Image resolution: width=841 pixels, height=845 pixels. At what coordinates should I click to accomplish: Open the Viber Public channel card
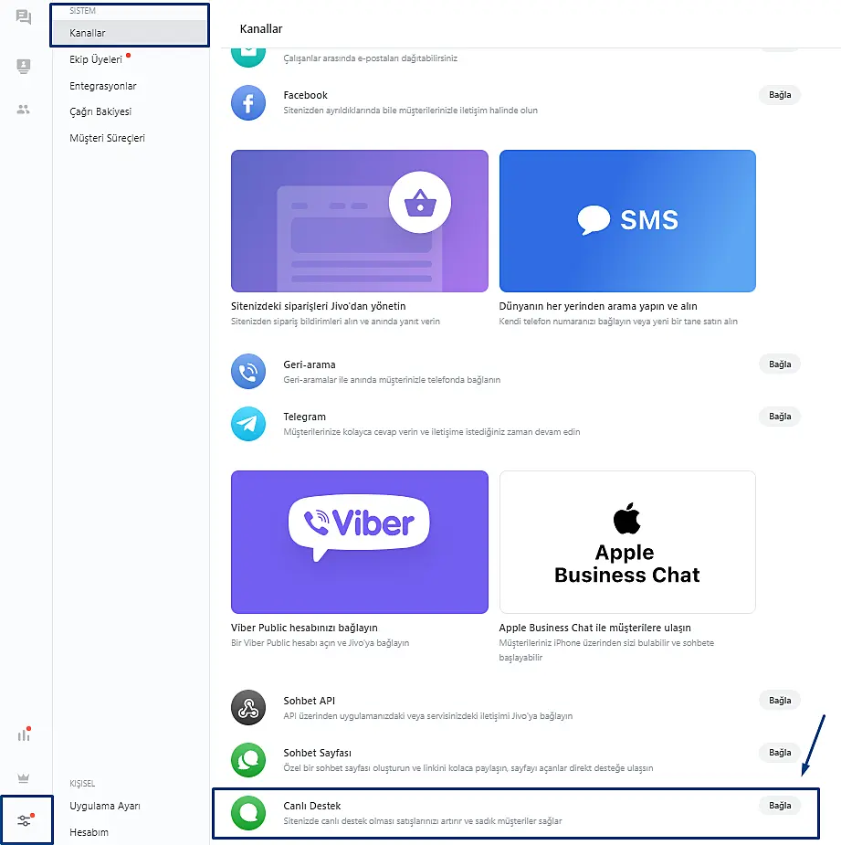(360, 542)
